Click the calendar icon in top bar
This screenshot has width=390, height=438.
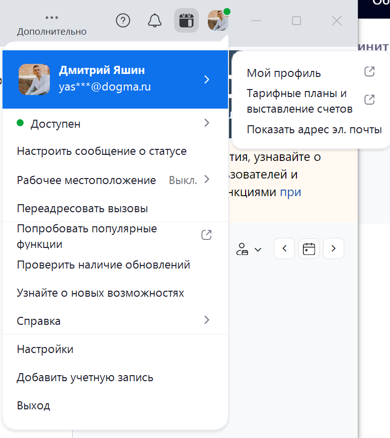coord(186,21)
